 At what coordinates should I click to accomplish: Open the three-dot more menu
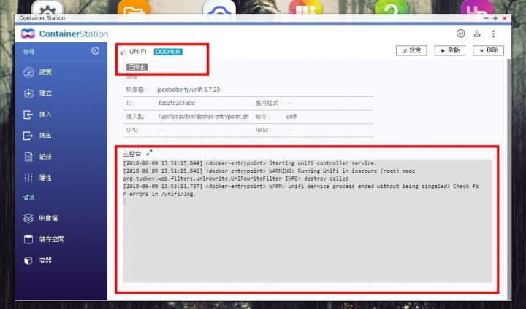[x=493, y=34]
